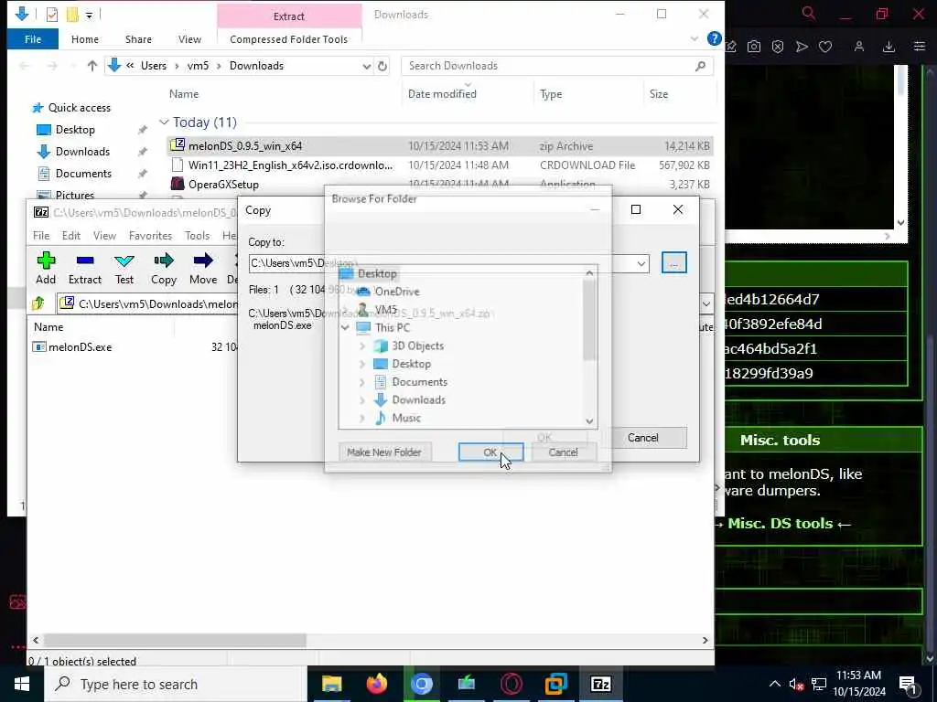Click Cancel in the Copy dialog
937x702 pixels.
click(643, 438)
